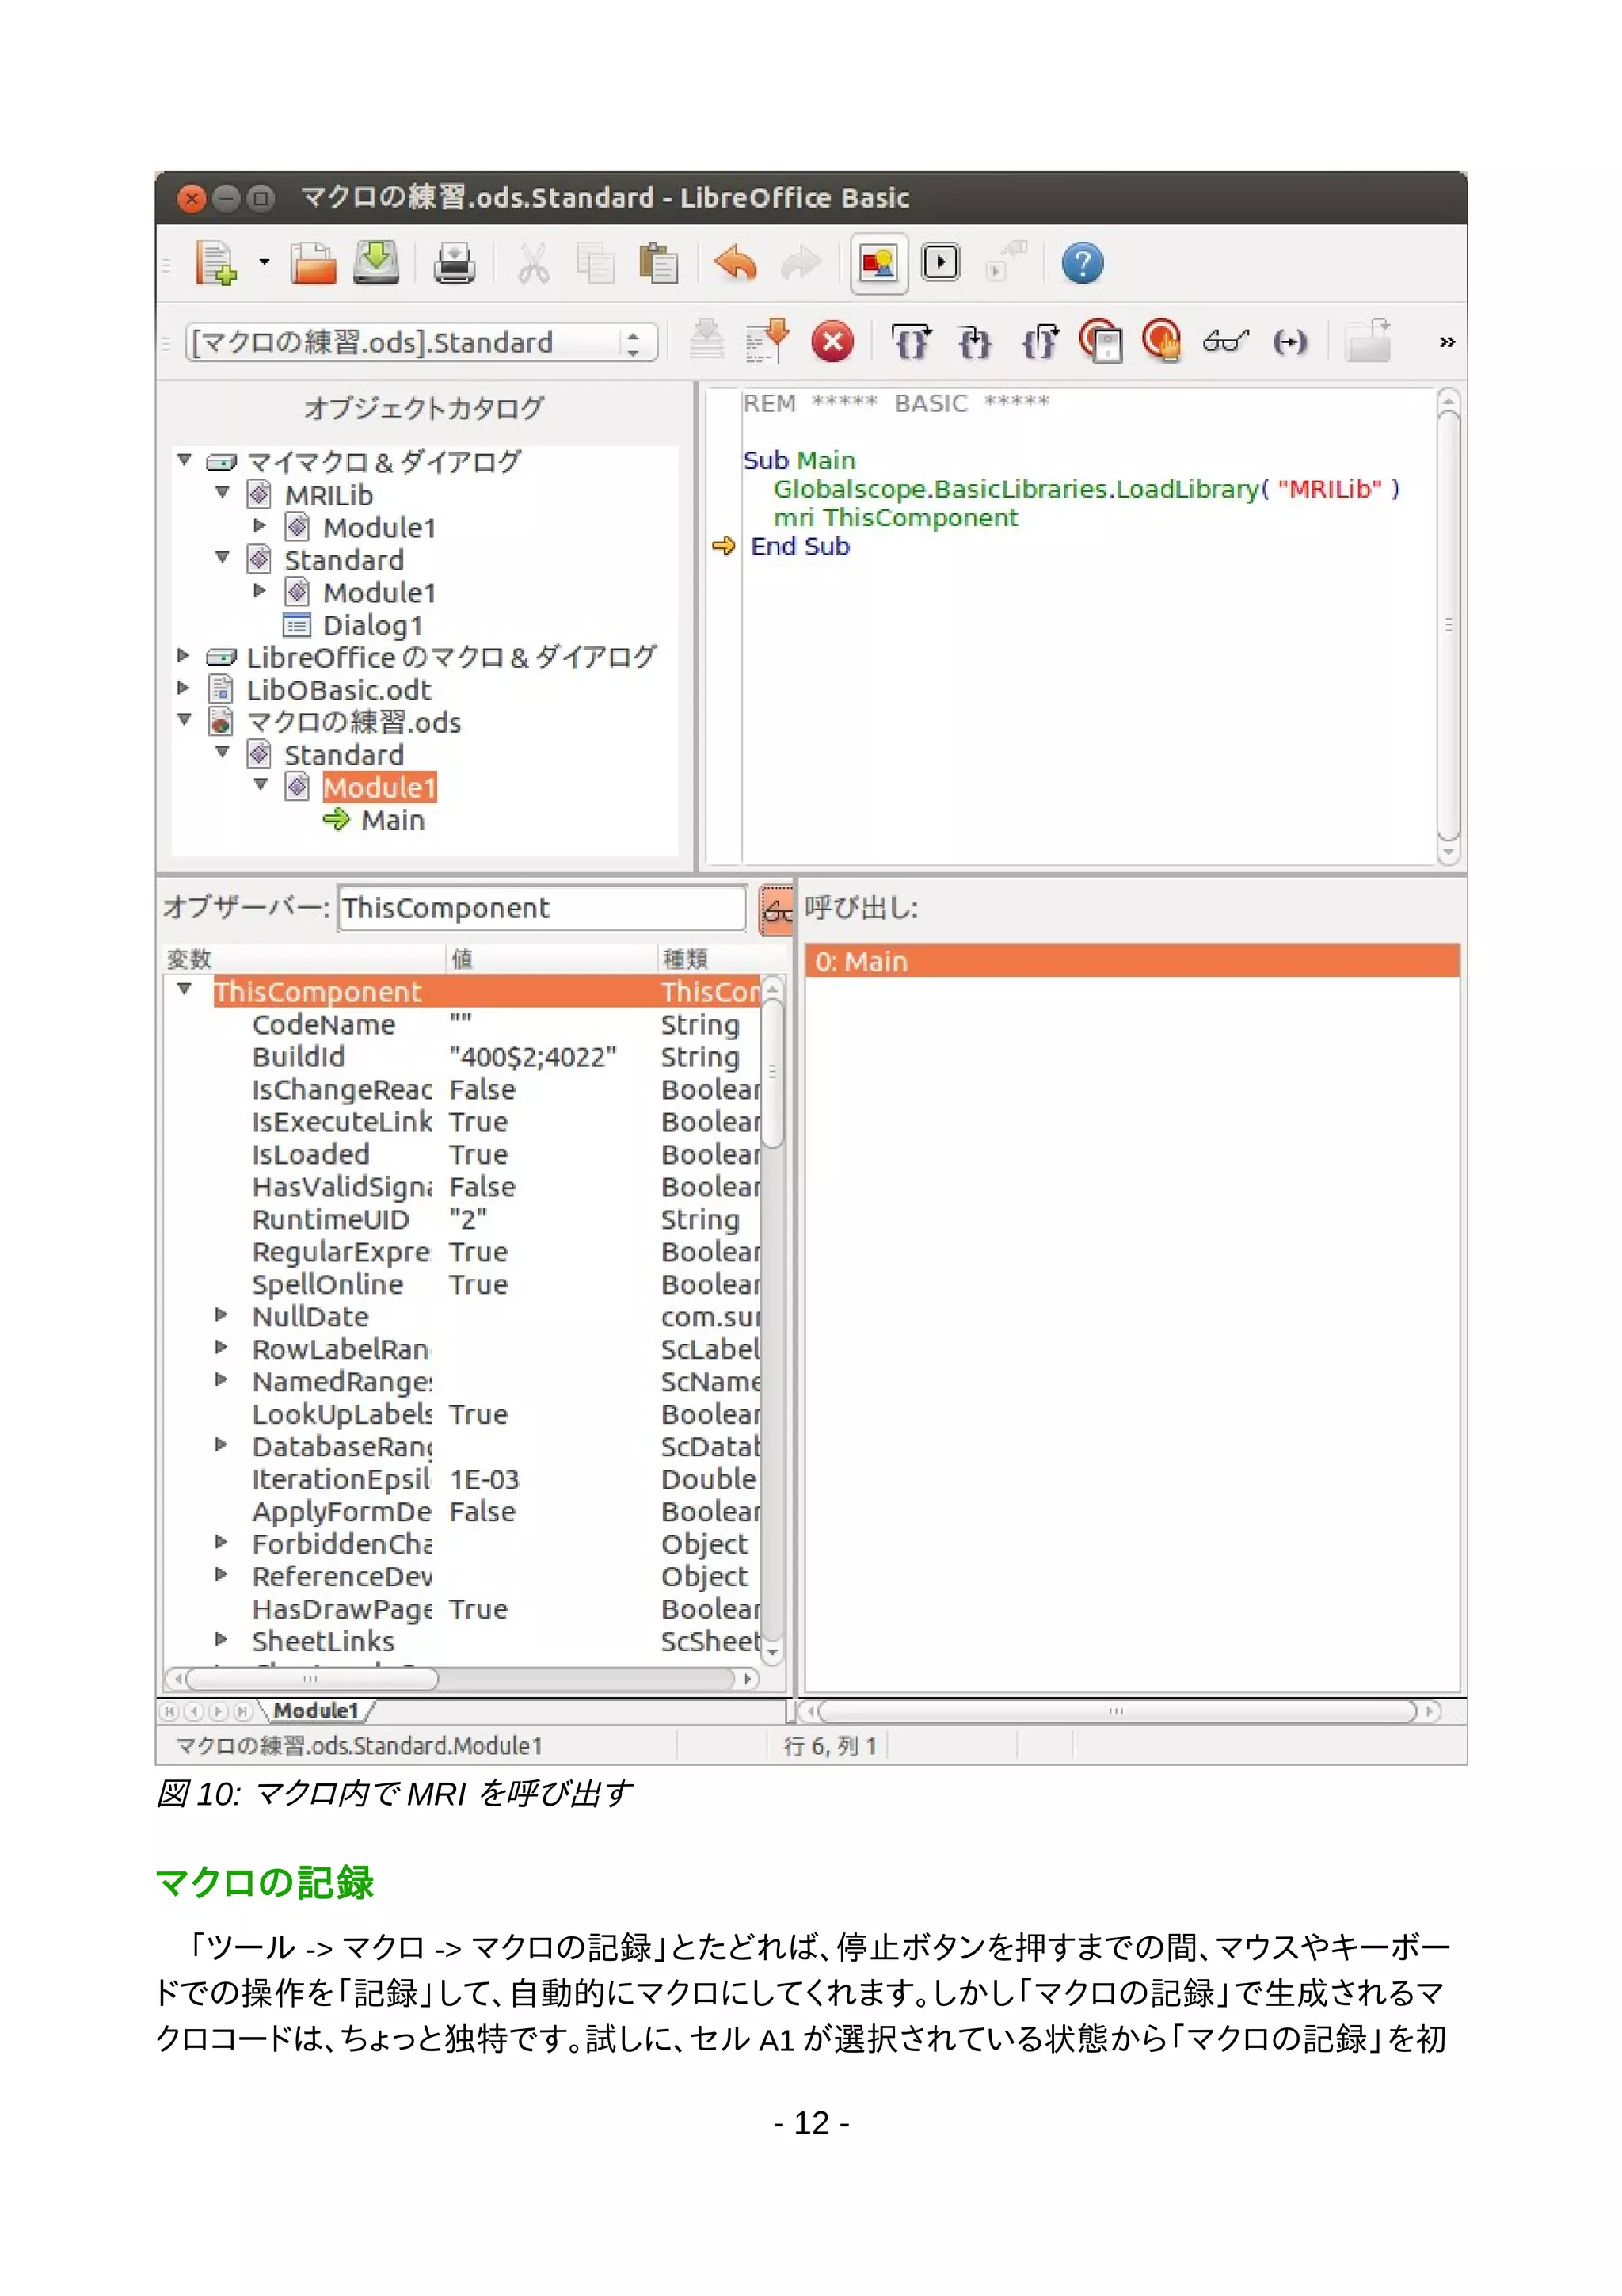Click the Module1 tab at bottom
Screen dimensions: 1622x2296
pyautogui.click(x=316, y=1711)
